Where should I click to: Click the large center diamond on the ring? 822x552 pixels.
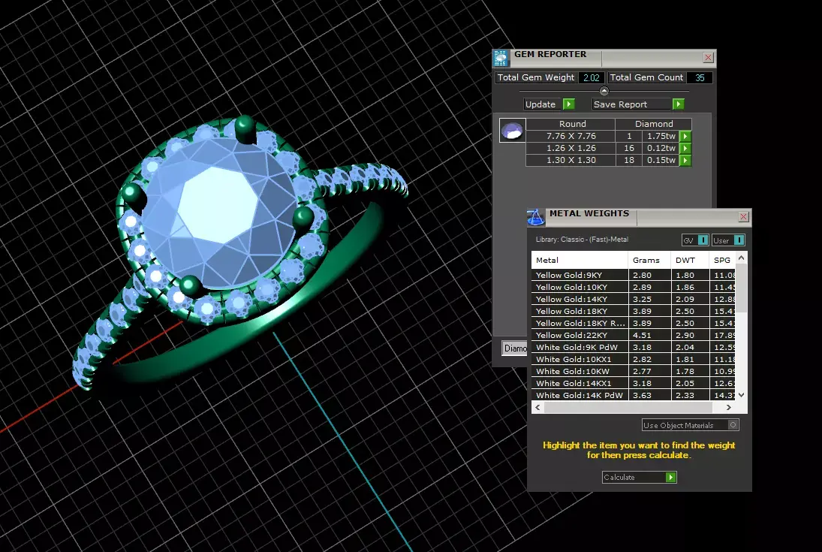[220, 213]
